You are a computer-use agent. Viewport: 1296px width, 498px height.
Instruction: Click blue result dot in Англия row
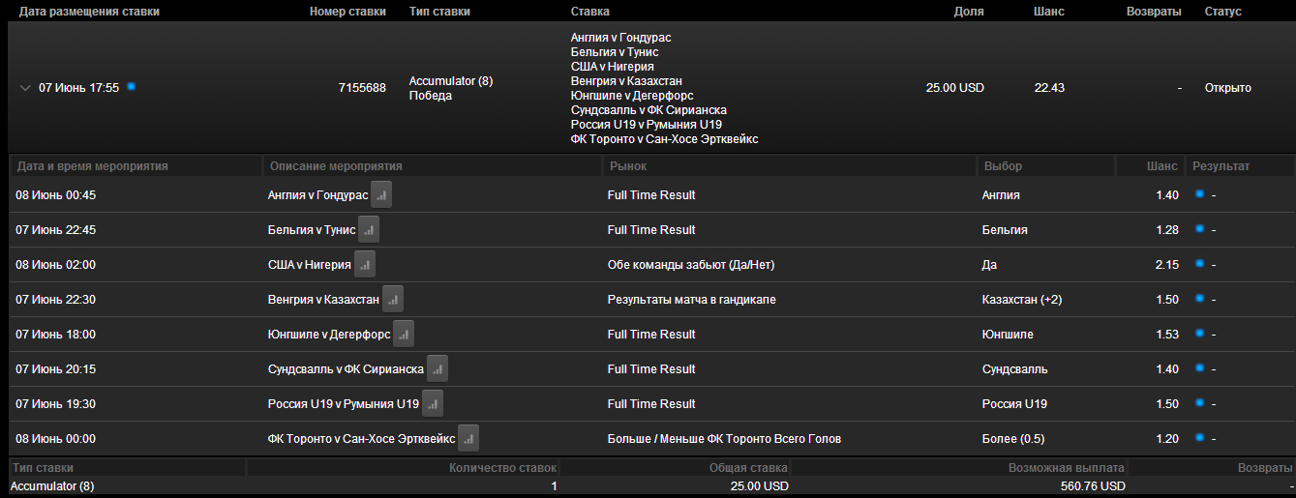pos(1200,194)
